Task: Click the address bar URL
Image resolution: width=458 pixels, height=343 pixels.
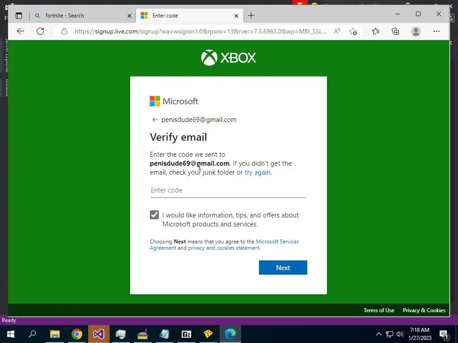Action: click(x=200, y=31)
